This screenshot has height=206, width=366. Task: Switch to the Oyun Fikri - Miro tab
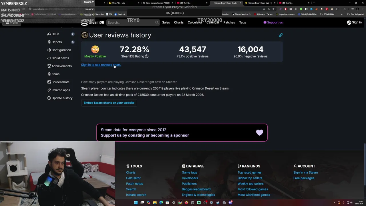[x=124, y=3]
